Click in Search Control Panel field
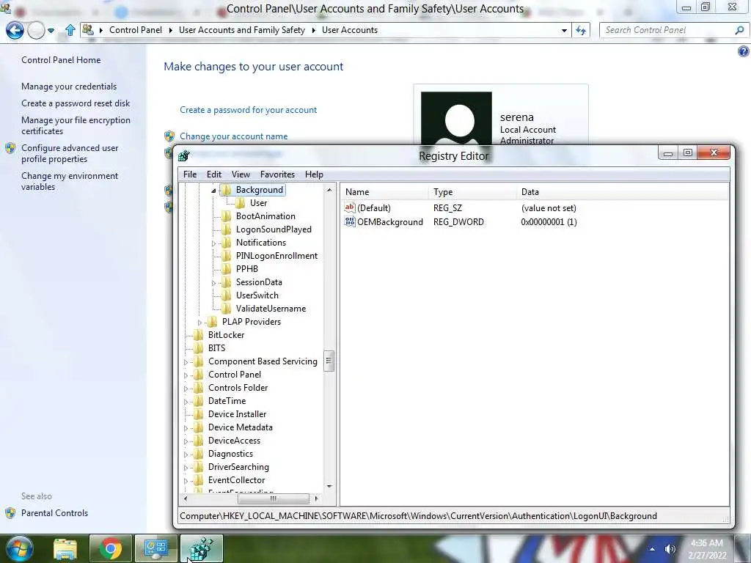 tap(669, 30)
